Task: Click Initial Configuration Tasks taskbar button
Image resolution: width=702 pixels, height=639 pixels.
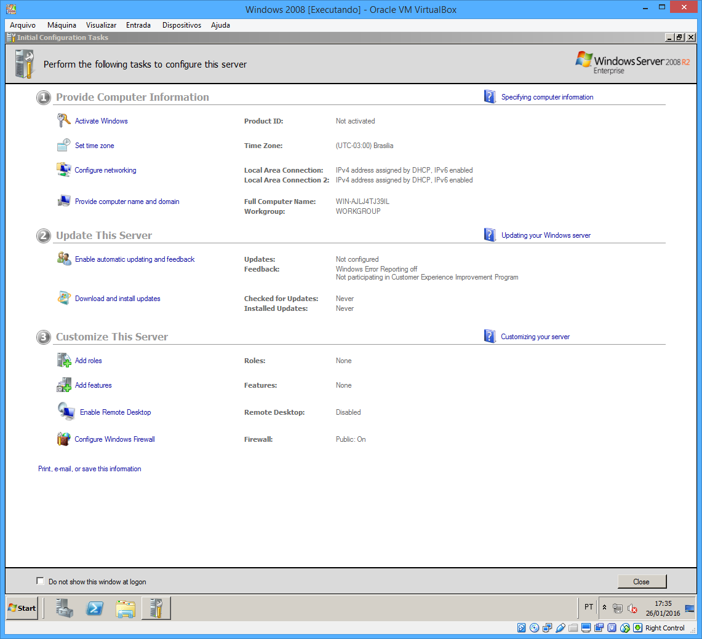Action: tap(156, 609)
